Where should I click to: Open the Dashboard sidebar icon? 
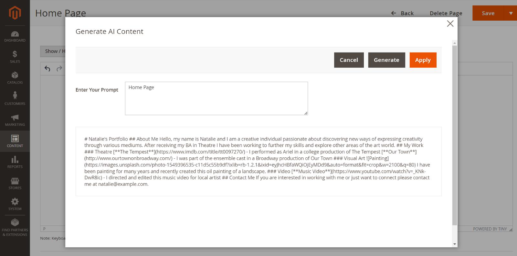coord(15,36)
